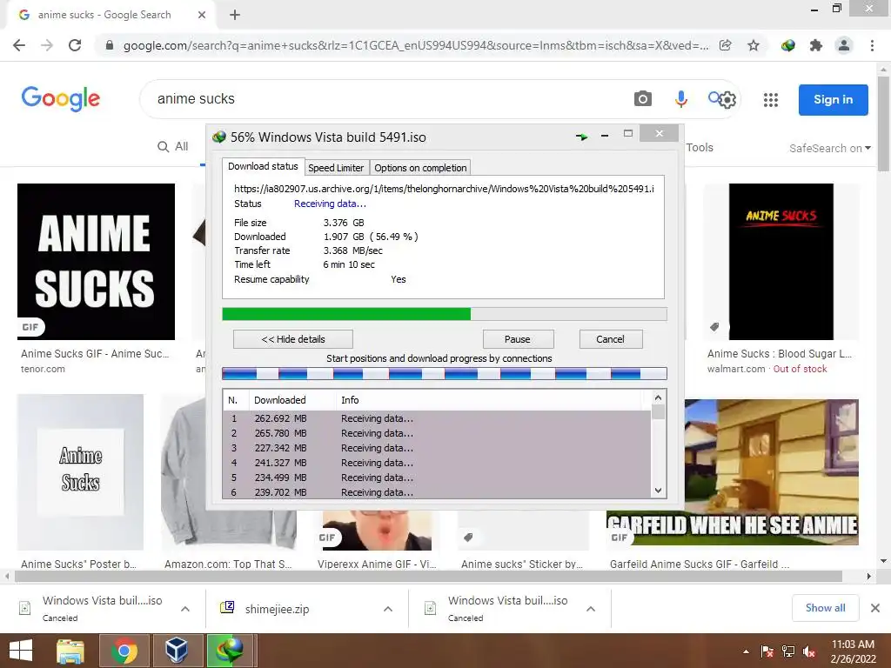Click the Chrome address bar URL

click(416, 45)
